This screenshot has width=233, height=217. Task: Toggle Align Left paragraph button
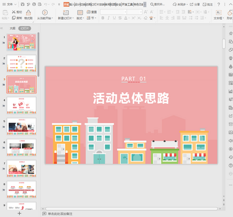(x=161, y=18)
